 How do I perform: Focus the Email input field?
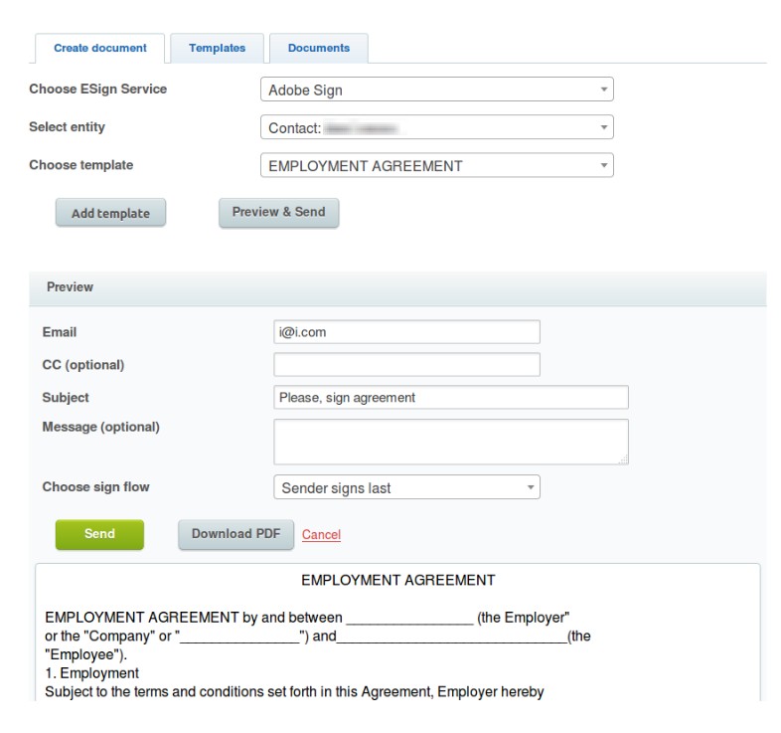point(406,332)
